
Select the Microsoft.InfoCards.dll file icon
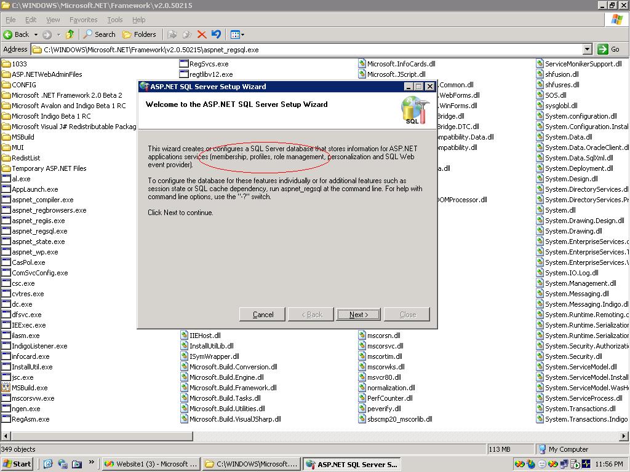(362, 63)
